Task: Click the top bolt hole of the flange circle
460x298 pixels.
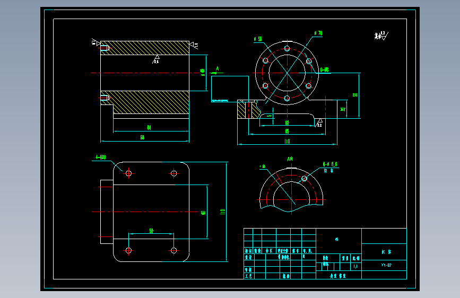Action: 287,48
